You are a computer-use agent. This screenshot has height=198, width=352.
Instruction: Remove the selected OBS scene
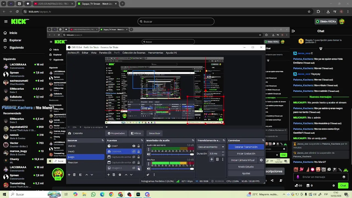pyautogui.click(x=74, y=175)
